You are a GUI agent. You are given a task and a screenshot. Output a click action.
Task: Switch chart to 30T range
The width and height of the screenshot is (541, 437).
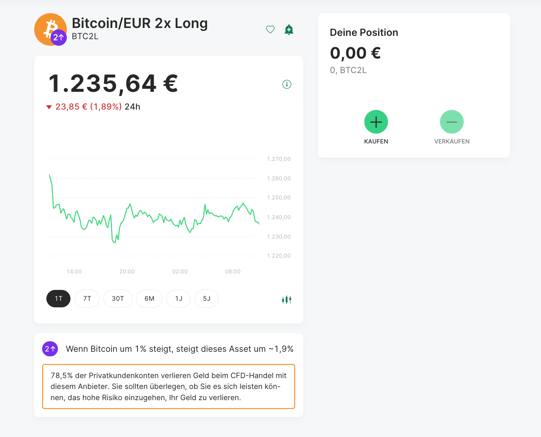(117, 298)
